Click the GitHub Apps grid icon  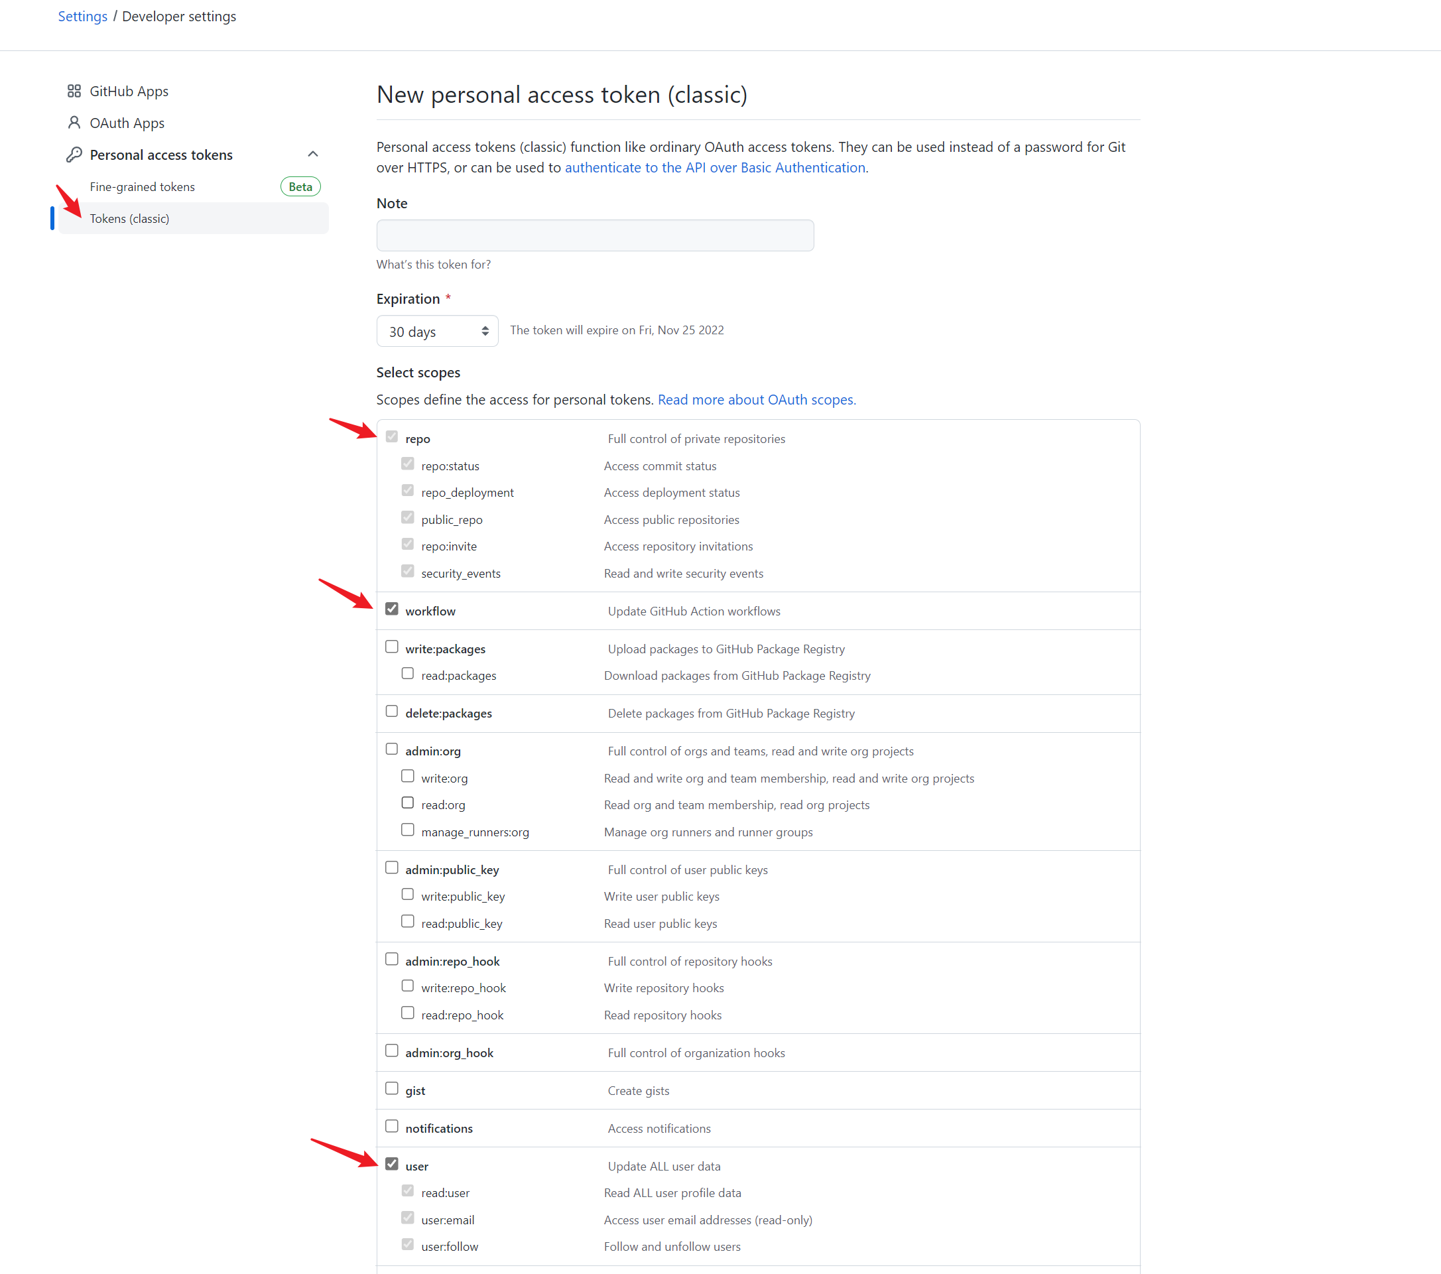74,91
